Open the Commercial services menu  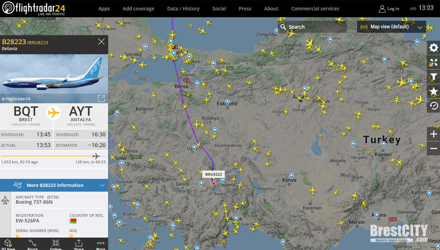315,9
